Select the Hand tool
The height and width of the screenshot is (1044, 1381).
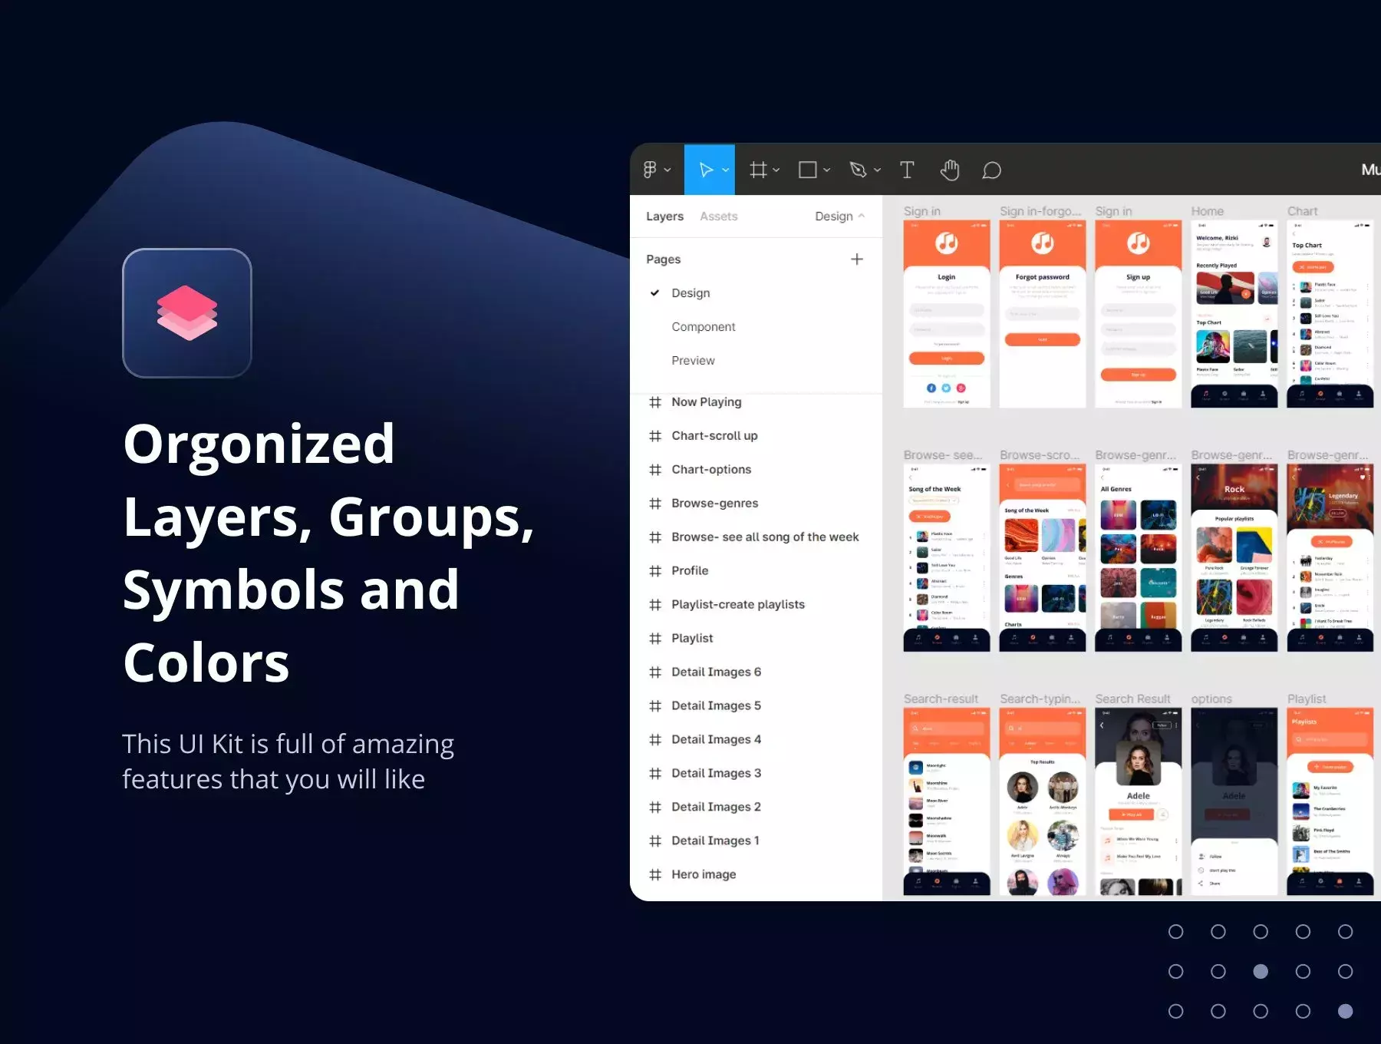950,170
